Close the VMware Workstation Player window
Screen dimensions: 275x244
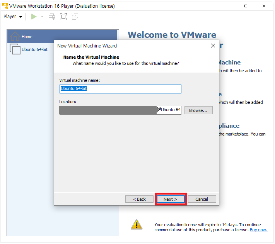pos(264,6)
